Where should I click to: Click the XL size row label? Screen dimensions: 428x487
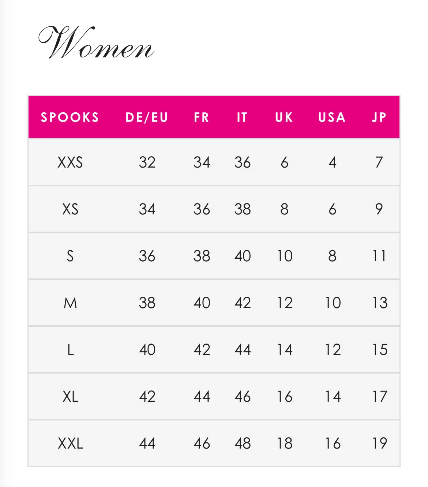[x=70, y=396]
